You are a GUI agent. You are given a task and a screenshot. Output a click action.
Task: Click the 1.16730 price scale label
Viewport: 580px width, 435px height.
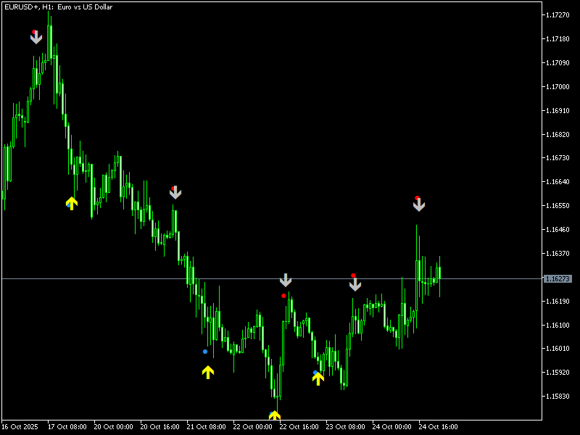point(558,158)
